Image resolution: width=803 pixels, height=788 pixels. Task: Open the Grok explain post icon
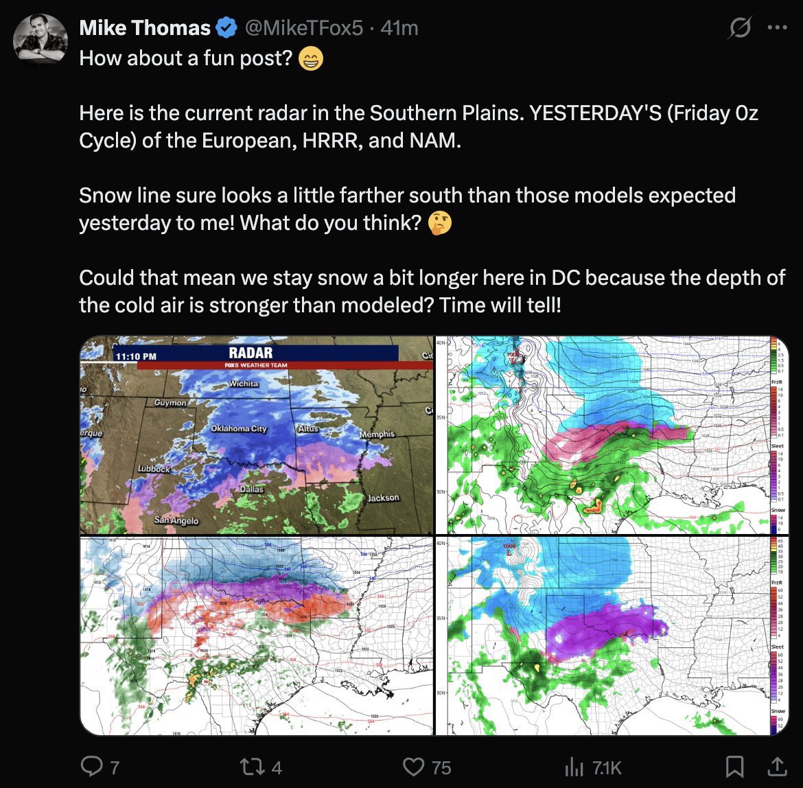pyautogui.click(x=740, y=28)
